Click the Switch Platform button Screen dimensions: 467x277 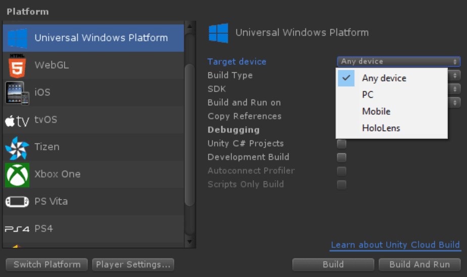pos(47,264)
